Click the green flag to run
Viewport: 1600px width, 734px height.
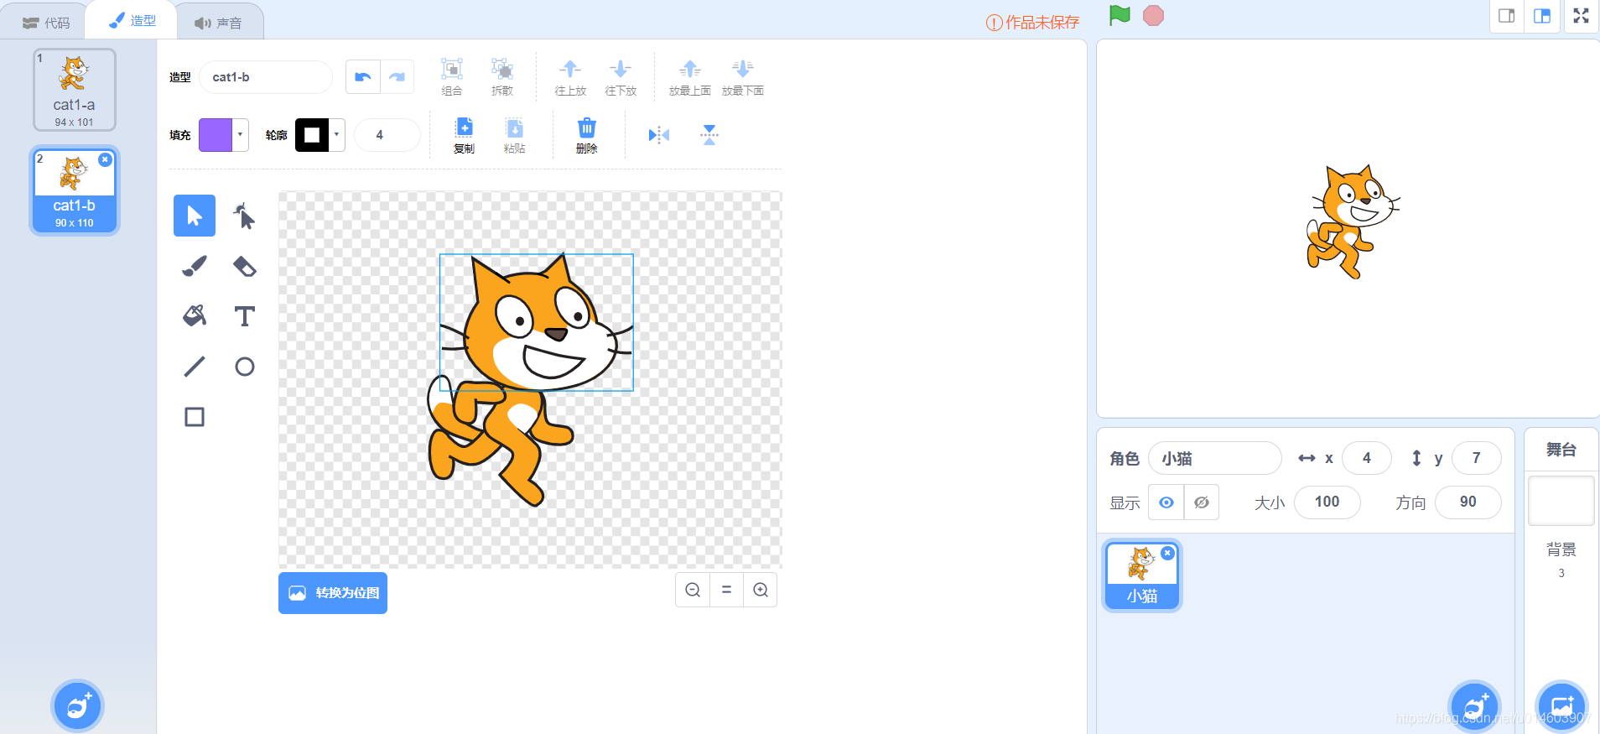point(1119,15)
